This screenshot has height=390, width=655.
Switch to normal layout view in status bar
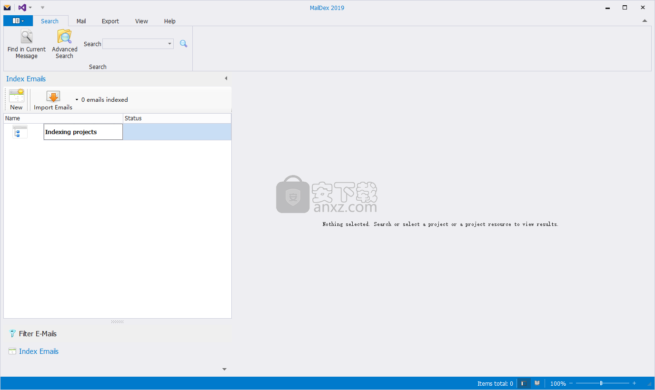[x=524, y=383]
